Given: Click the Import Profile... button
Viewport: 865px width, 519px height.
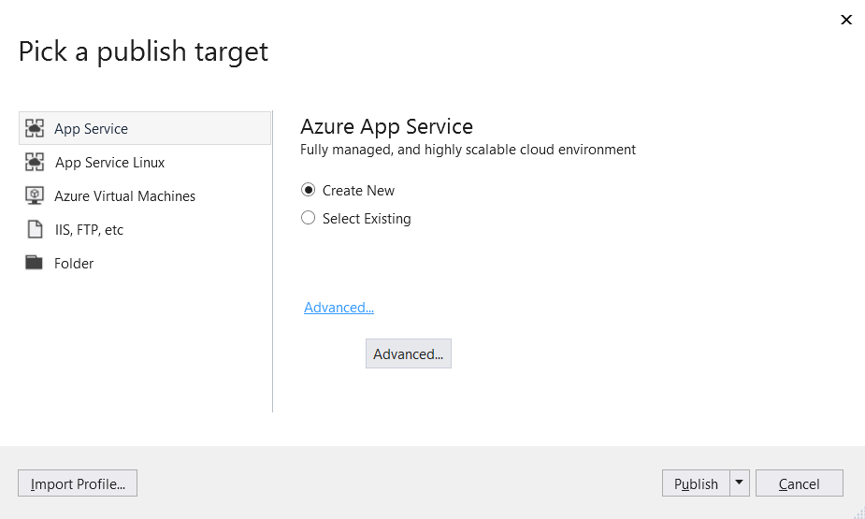Looking at the screenshot, I should tap(78, 483).
